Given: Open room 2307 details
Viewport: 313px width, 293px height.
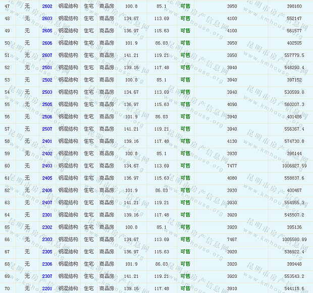Looking at the screenshot, I should click(47, 276).
